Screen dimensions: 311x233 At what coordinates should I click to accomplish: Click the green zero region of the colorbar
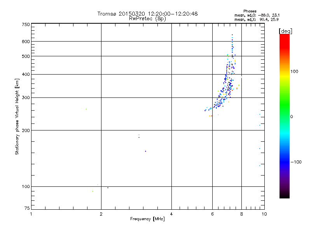285,116
